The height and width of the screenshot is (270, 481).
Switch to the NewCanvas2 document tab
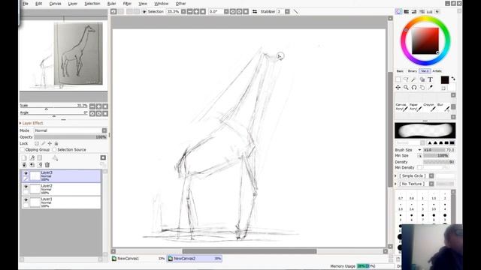tap(195, 259)
